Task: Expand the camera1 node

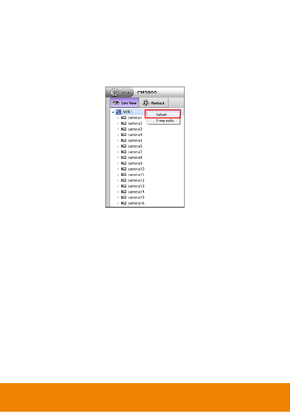Action: (x=118, y=118)
